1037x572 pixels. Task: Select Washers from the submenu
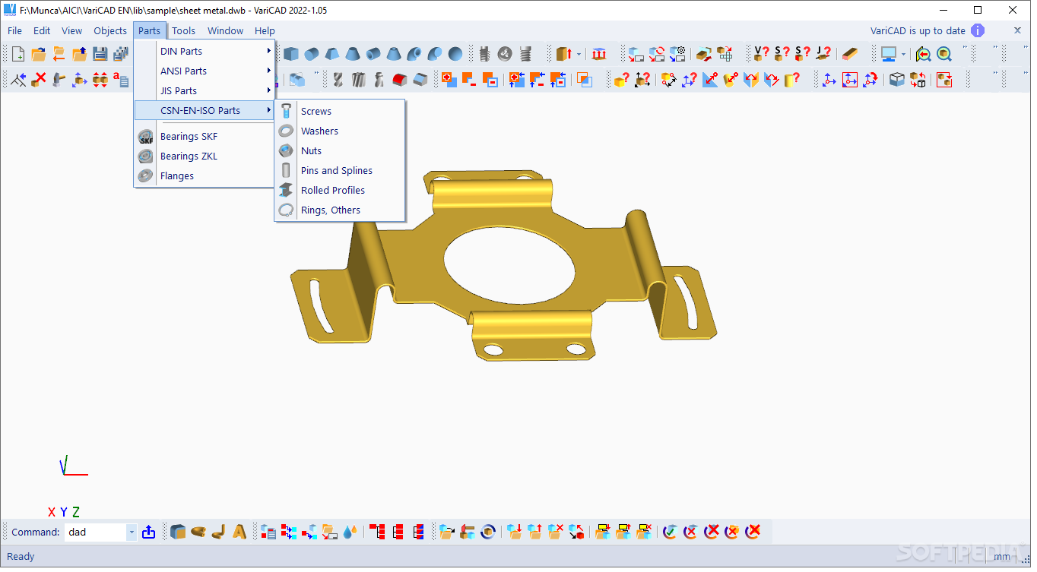pyautogui.click(x=340, y=131)
